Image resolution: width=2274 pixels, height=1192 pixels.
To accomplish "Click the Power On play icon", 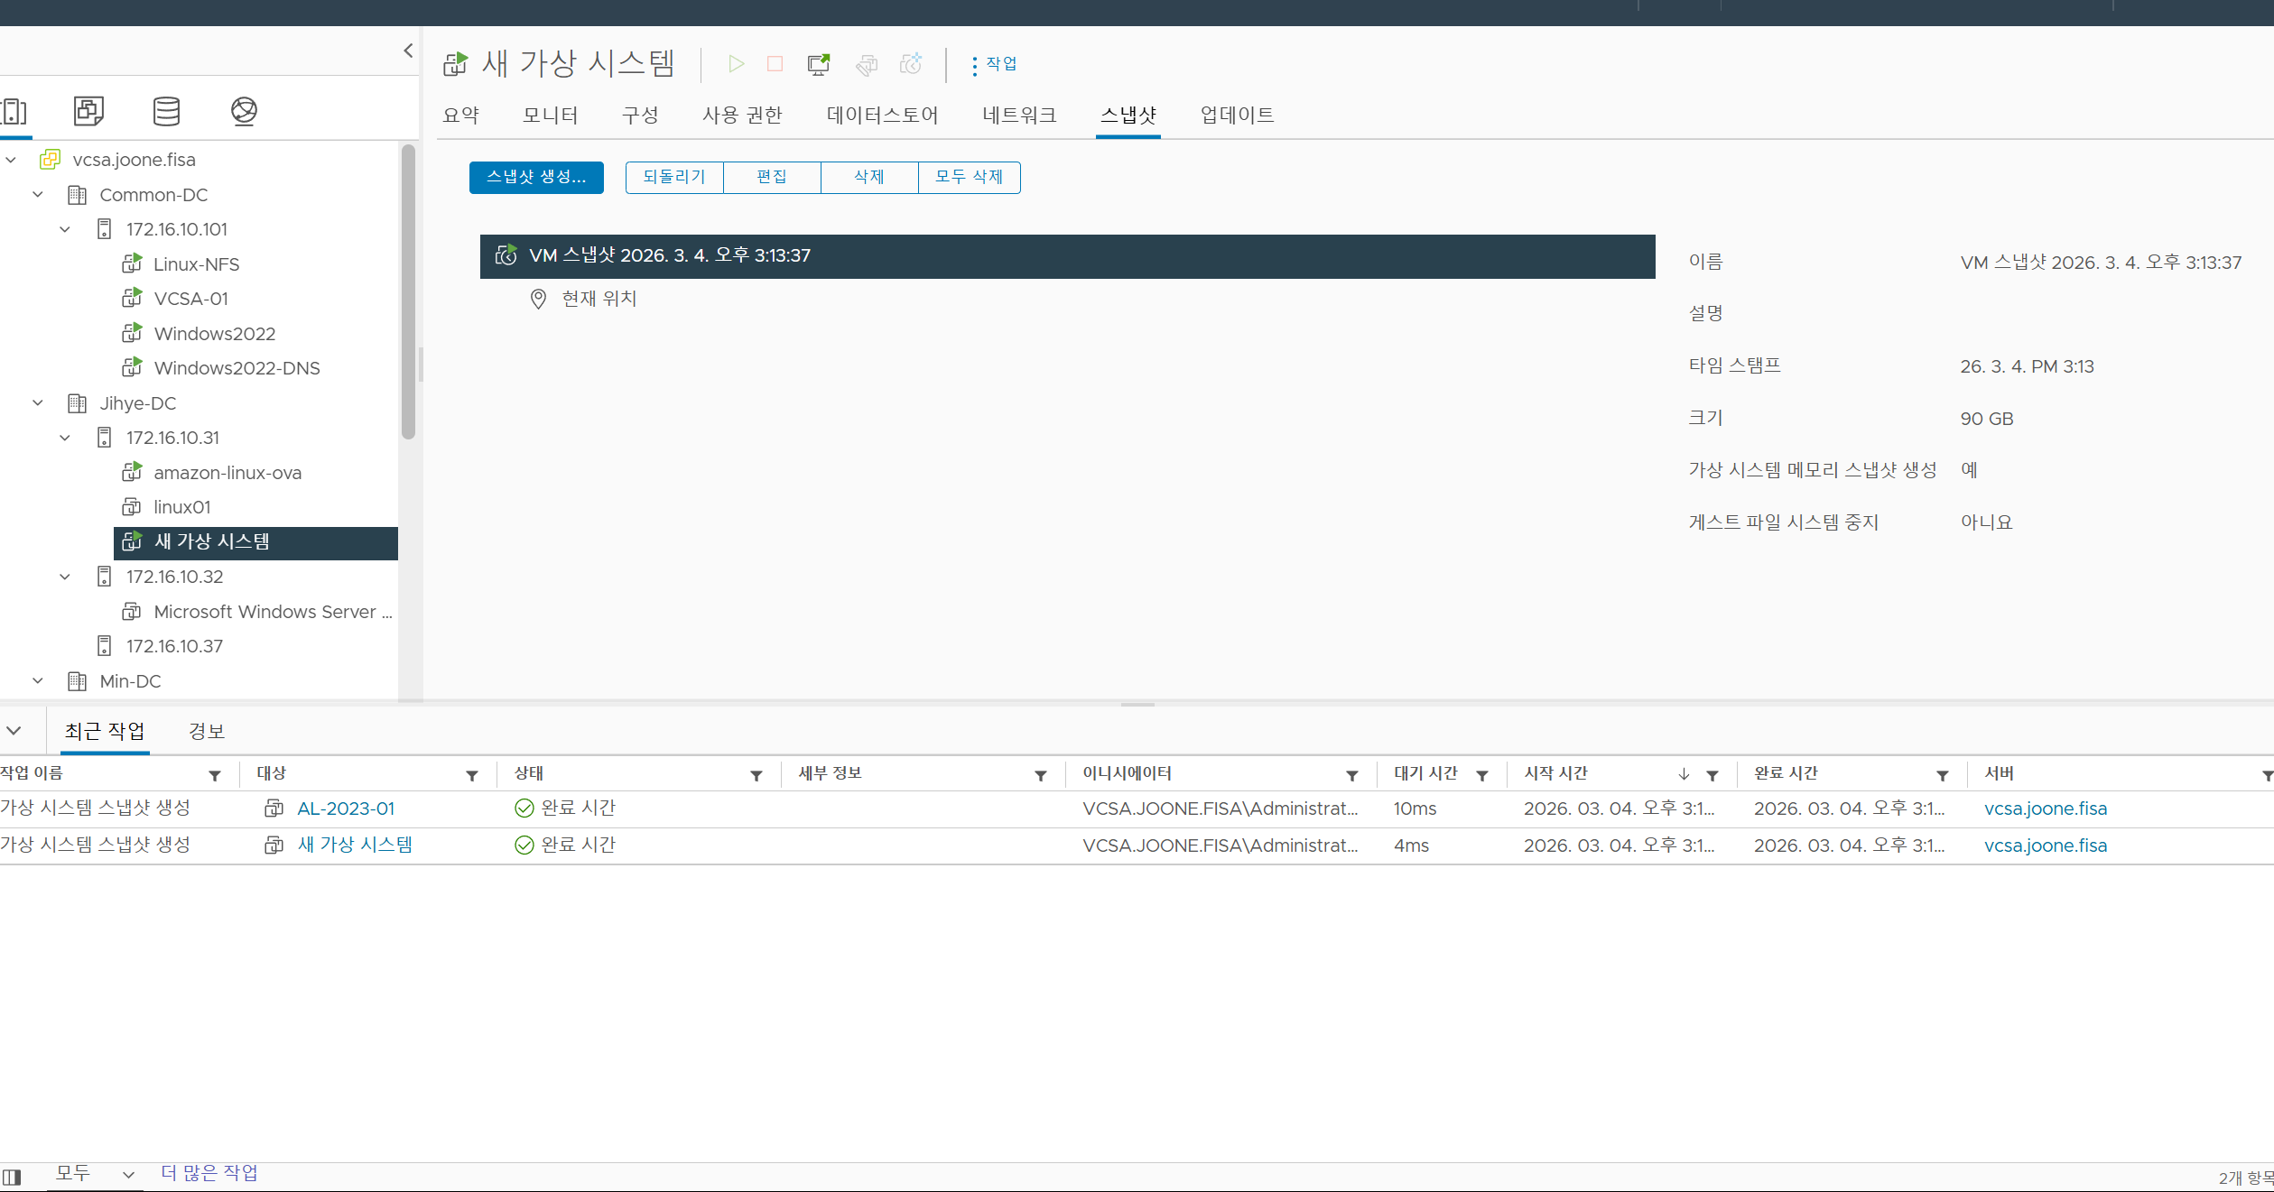I will (x=736, y=64).
